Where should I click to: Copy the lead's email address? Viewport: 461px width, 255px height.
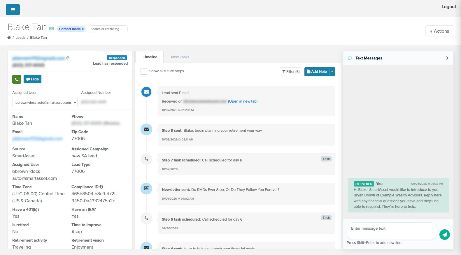(x=68, y=58)
